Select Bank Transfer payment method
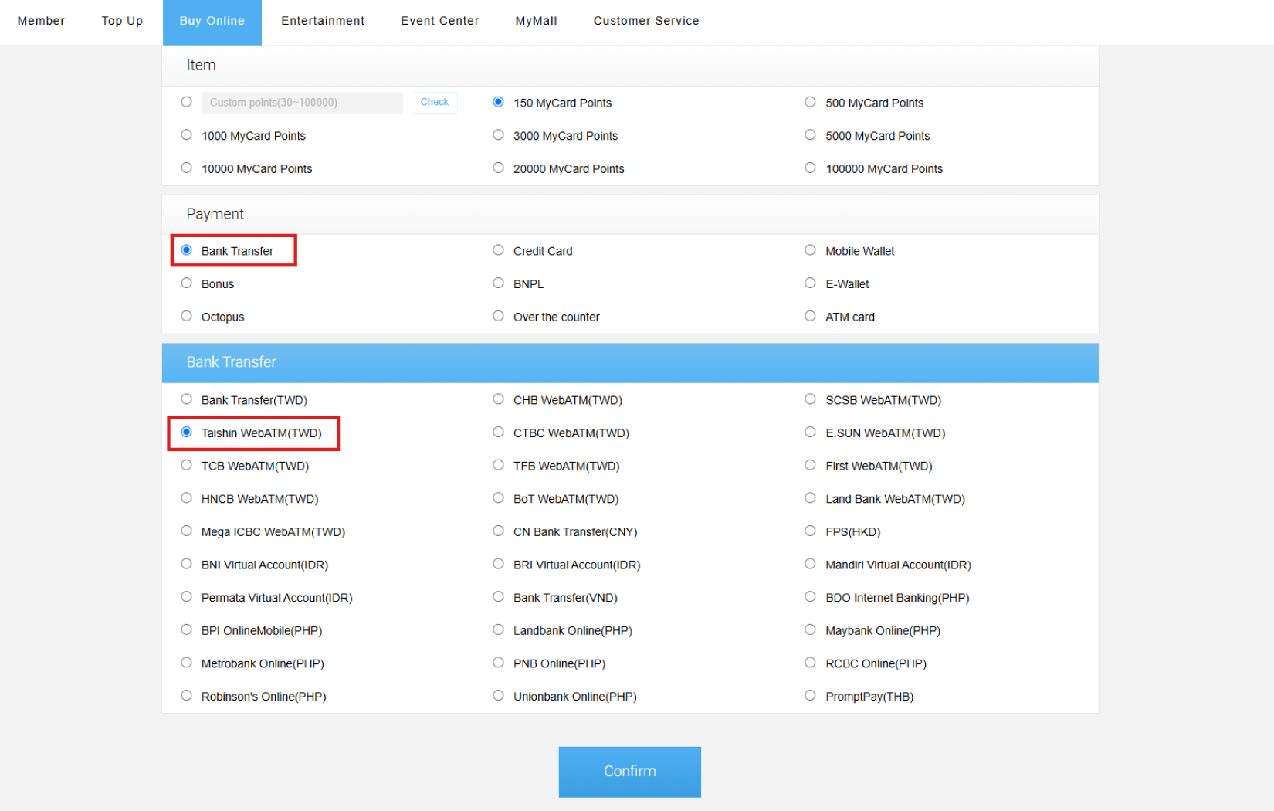The image size is (1274, 811). pyautogui.click(x=186, y=250)
